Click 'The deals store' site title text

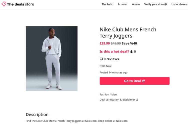click(20, 4)
